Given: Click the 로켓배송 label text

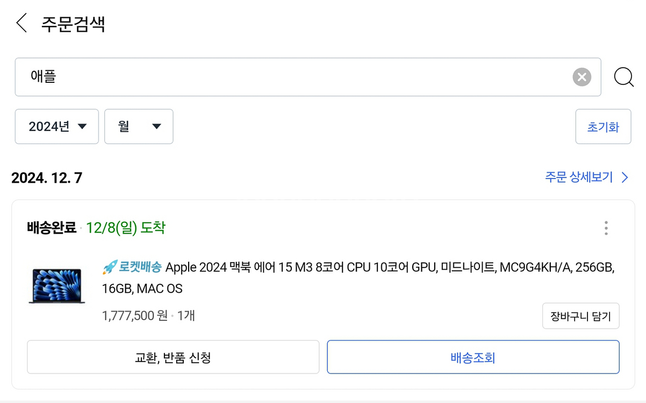Looking at the screenshot, I should click(140, 267).
